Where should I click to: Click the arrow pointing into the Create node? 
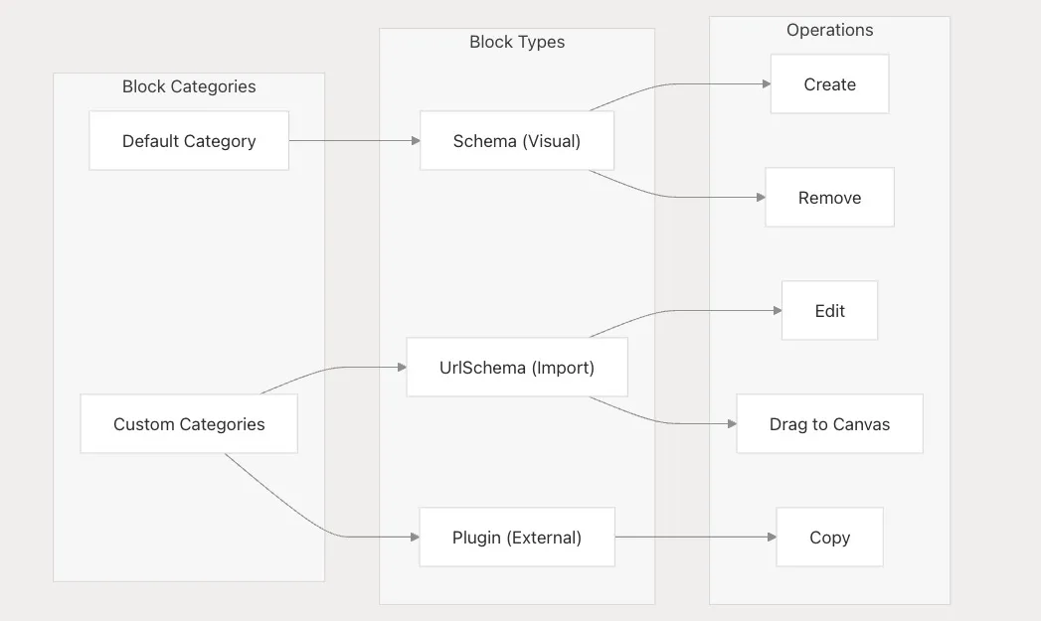[686, 84]
